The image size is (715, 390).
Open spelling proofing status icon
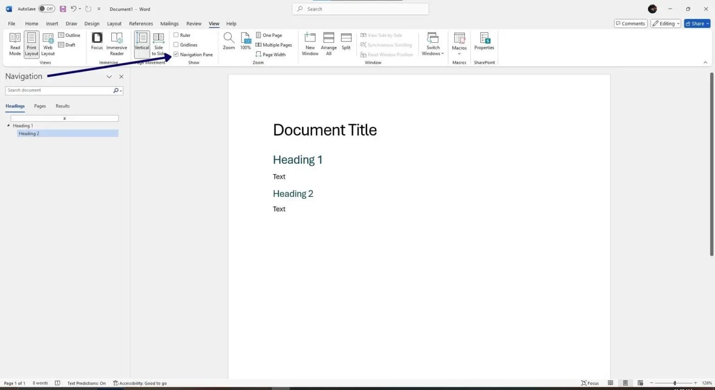tap(58, 383)
